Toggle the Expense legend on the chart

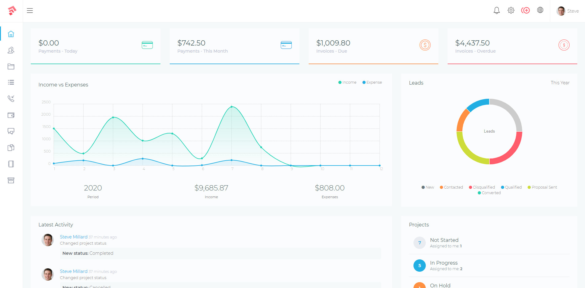(372, 82)
